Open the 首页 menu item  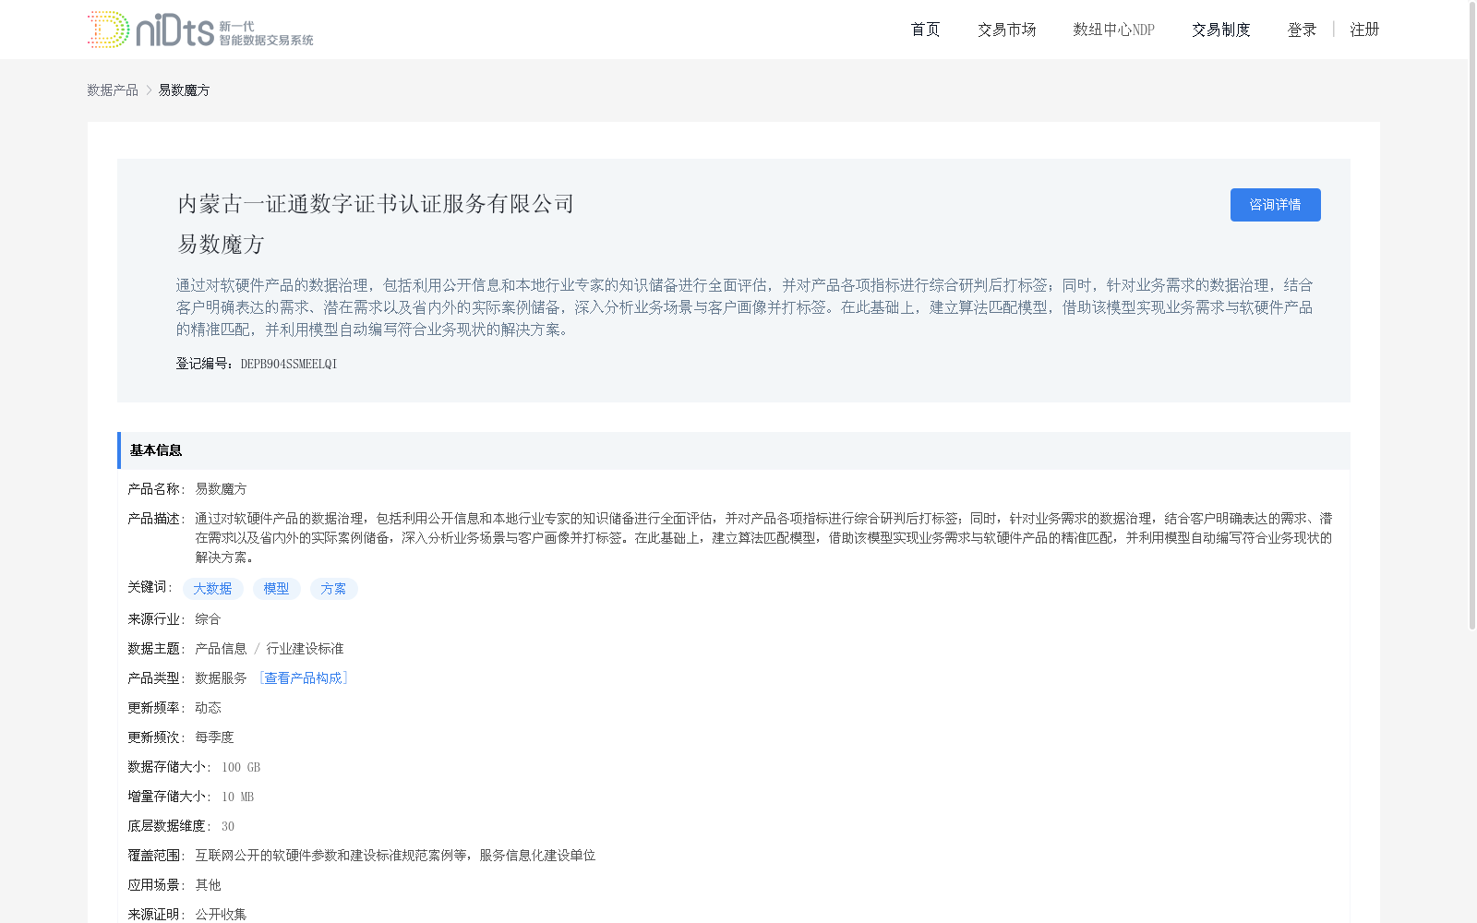pyautogui.click(x=925, y=30)
